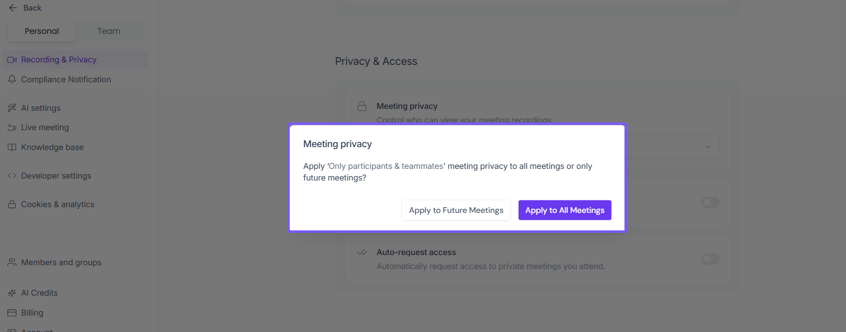The image size is (846, 332).
Task: Click Apply to All Meetings button
Action: pyautogui.click(x=564, y=210)
